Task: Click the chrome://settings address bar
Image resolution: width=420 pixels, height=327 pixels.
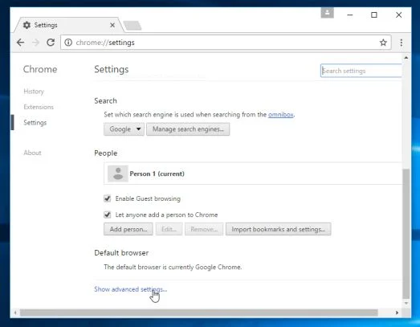Action: [226, 43]
